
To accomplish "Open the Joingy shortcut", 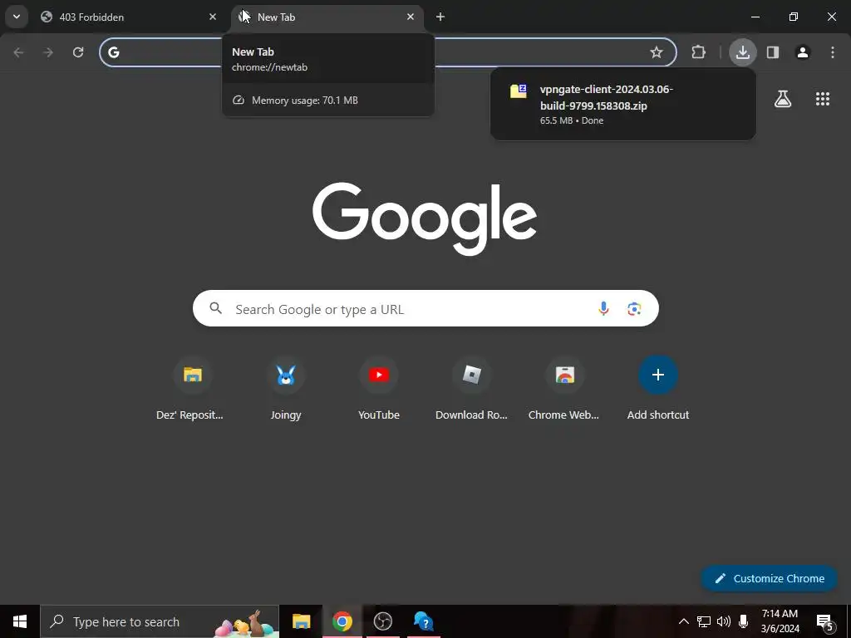I will pyautogui.click(x=286, y=389).
